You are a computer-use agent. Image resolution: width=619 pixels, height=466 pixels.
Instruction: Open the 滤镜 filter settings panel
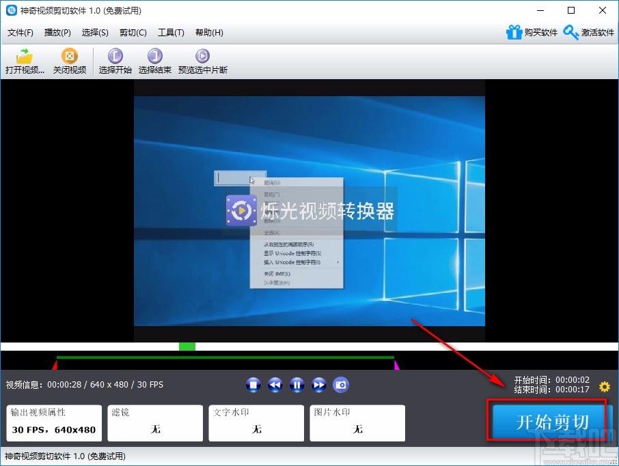tap(155, 423)
